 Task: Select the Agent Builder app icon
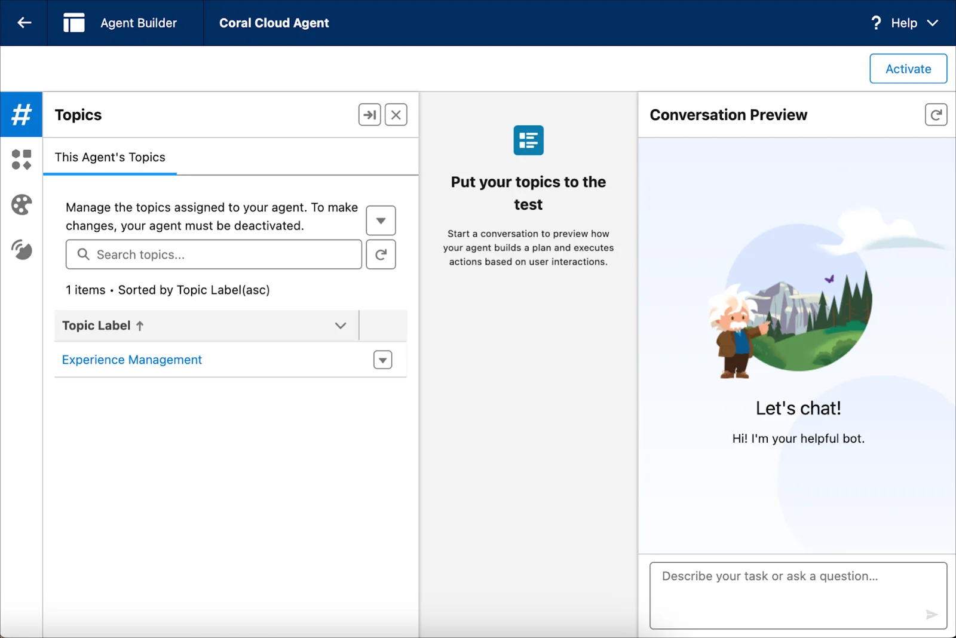pos(73,23)
